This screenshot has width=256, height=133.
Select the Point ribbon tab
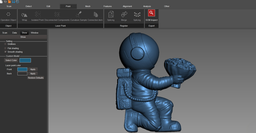[68, 6]
